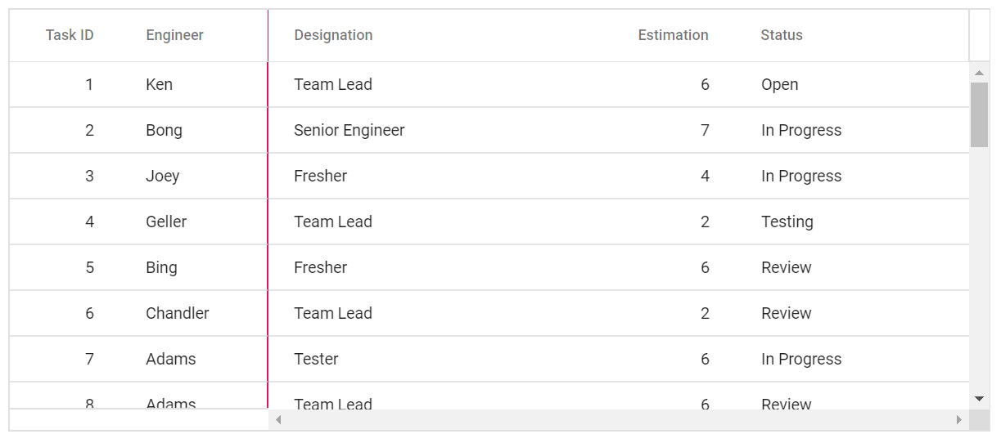
Task: Click the vertical scrollbar down arrow
Action: (979, 398)
